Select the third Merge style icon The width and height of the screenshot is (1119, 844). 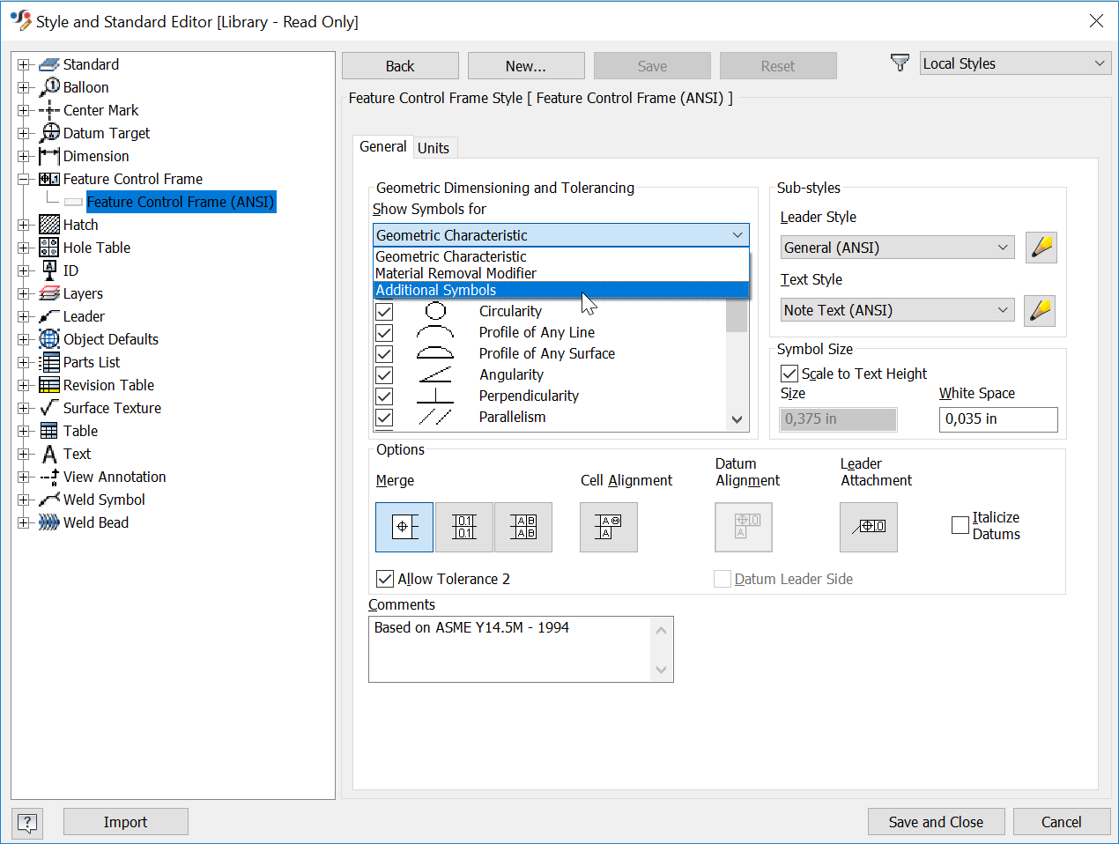pos(523,527)
